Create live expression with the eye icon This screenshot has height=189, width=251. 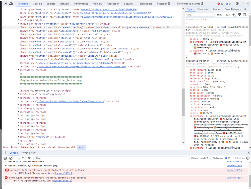pyautogui.click(x=30, y=158)
